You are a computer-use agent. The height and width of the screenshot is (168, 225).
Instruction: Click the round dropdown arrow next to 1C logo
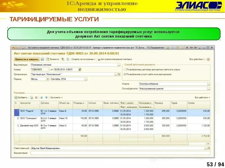pyautogui.click(x=18, y=48)
